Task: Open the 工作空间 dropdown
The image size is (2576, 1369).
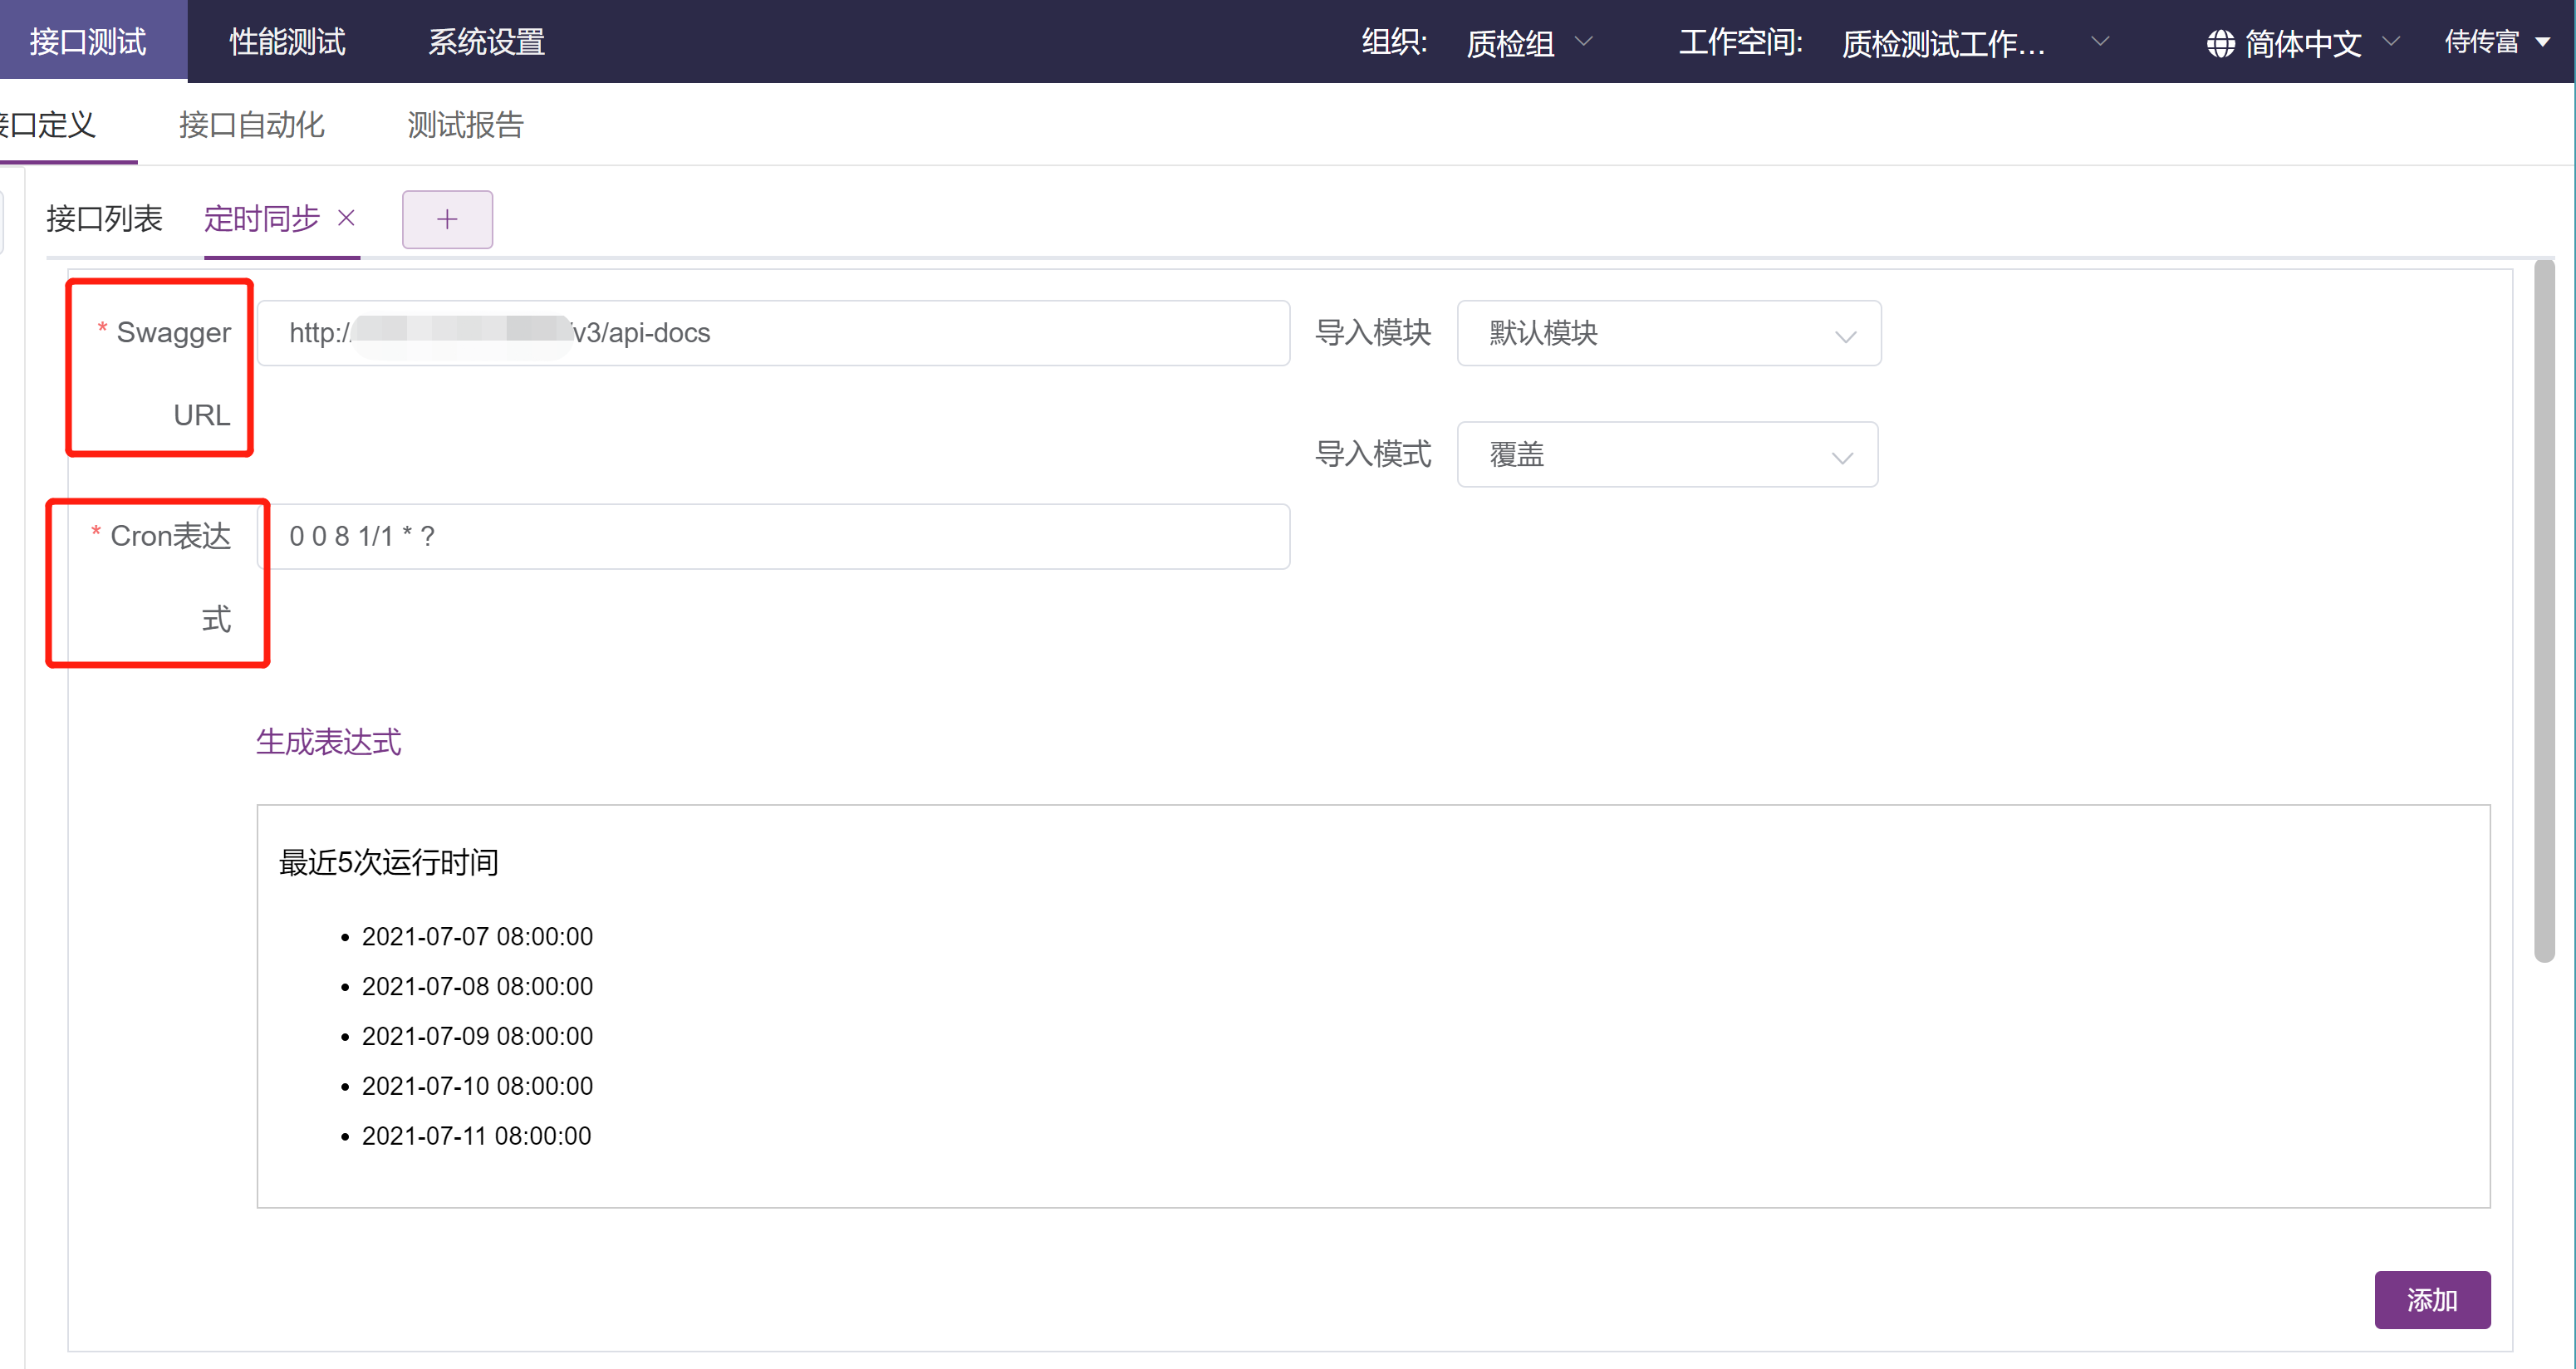Action: click(1975, 43)
